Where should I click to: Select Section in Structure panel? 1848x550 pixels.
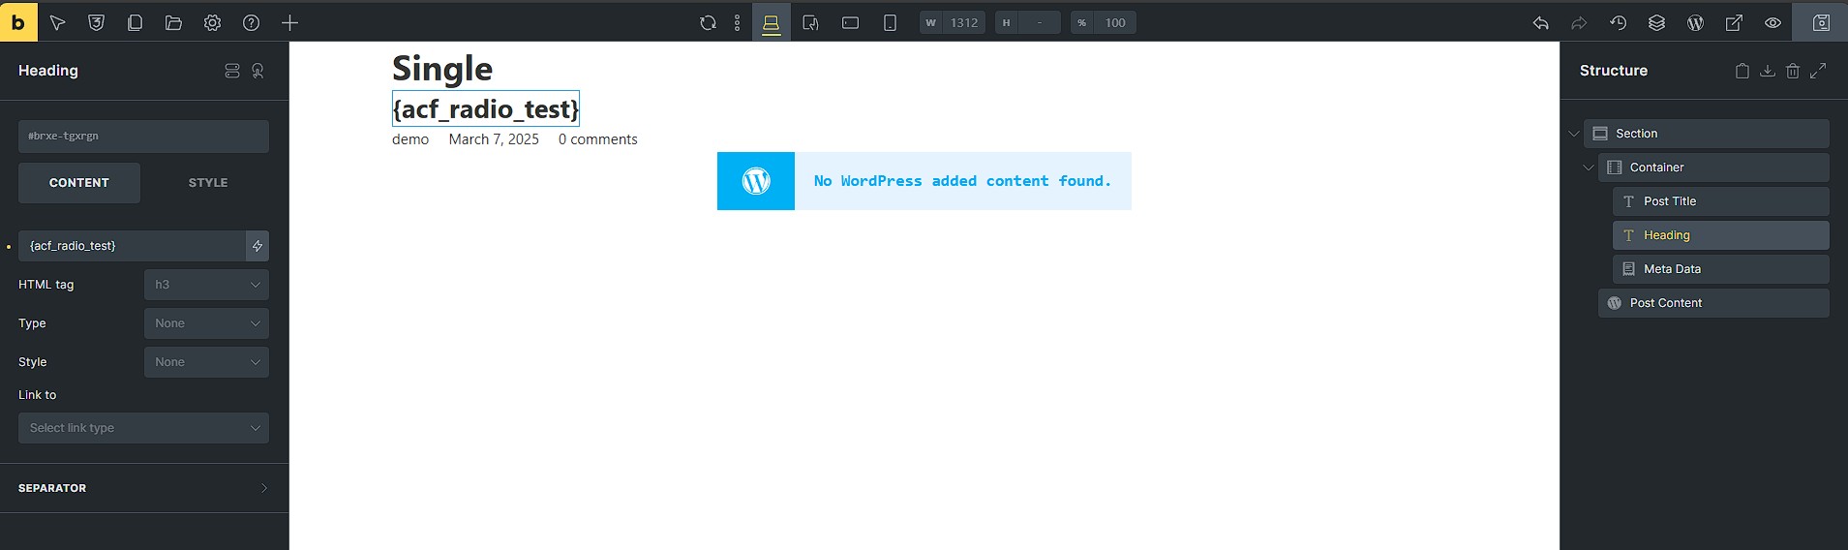[1706, 134]
